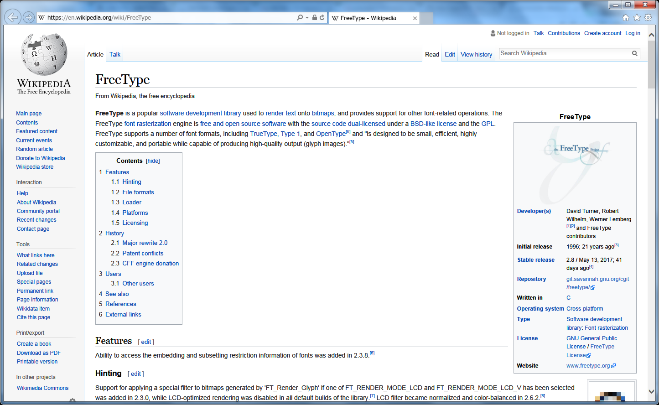Click the Cross-platform link in infobox
659x405 pixels.
point(585,309)
